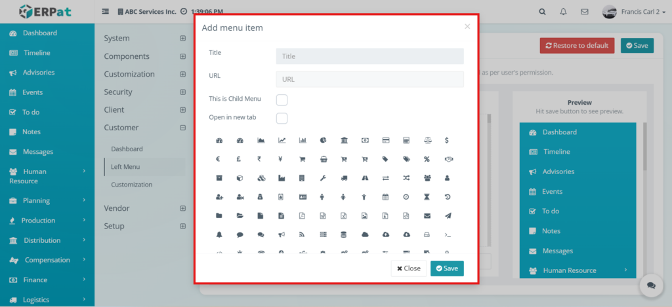Viewport: 672px width, 307px height.
Task: Select the balance scale icon
Action: [427, 140]
